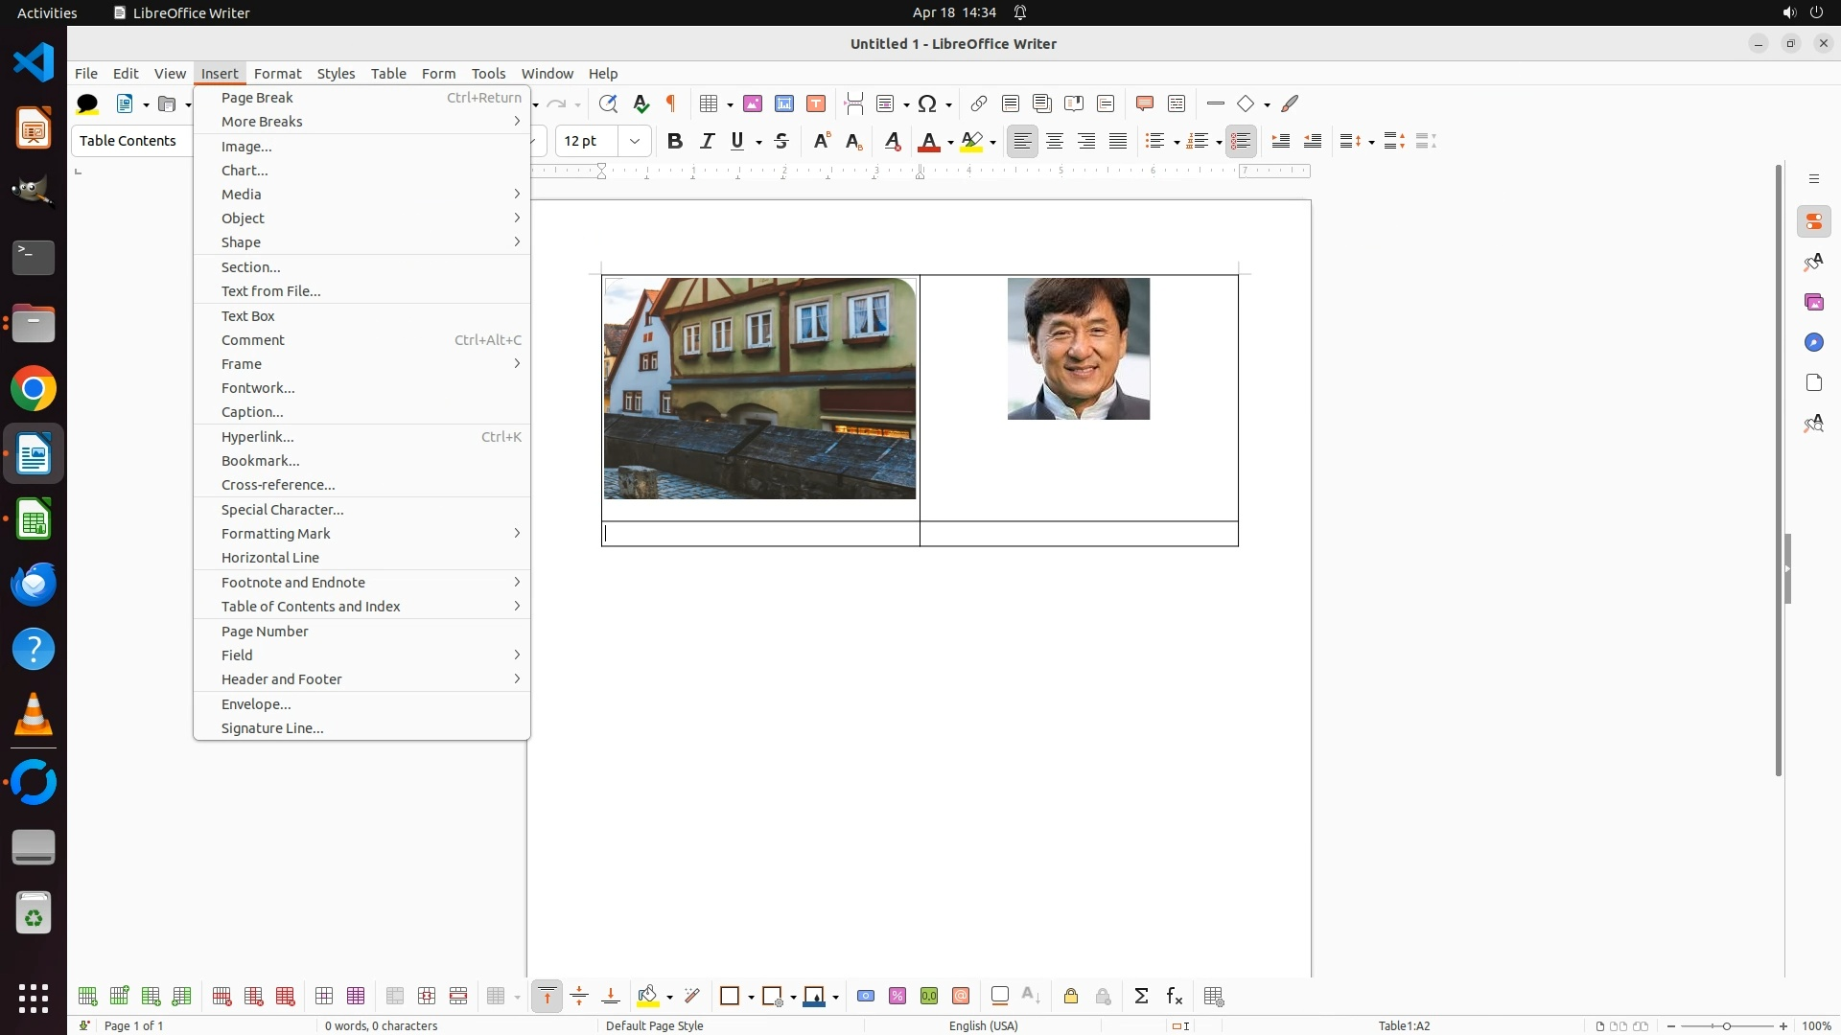
Task: Select Special Character... menu entry
Action: pyautogui.click(x=282, y=510)
